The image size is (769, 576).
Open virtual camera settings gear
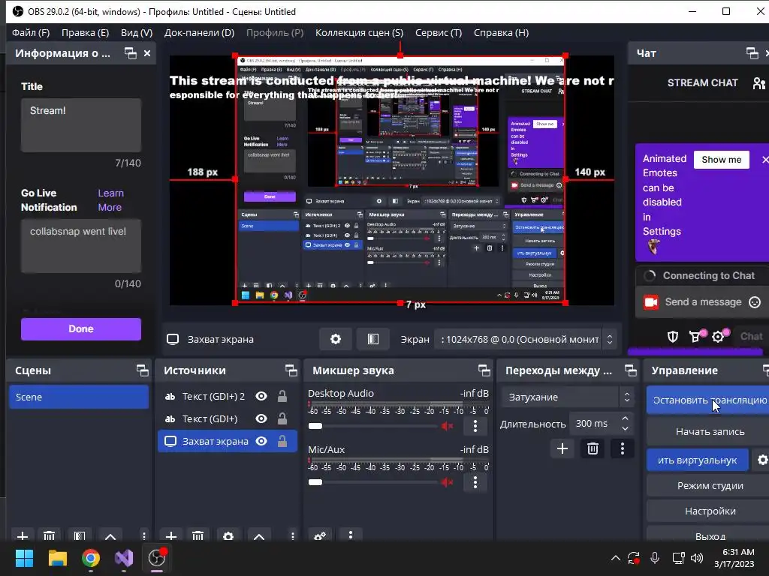click(x=761, y=460)
